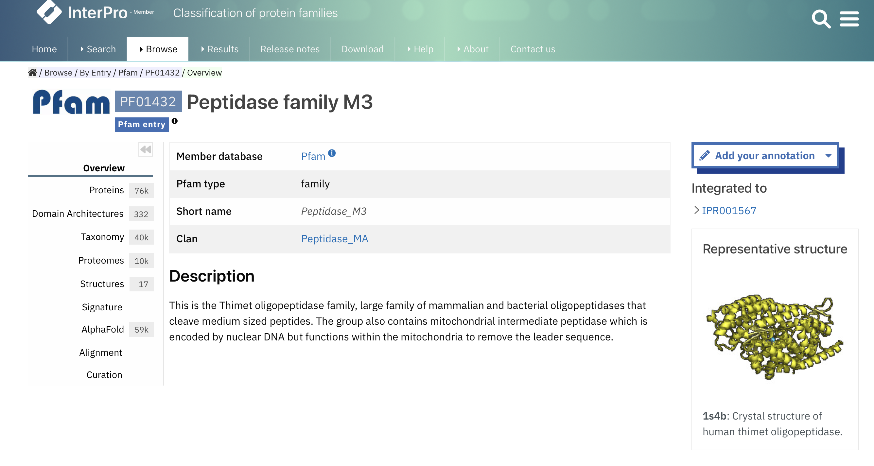
Task: Click the InterPro title text
Action: point(98,13)
